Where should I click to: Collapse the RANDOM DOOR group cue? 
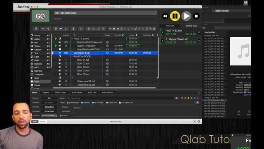click(x=72, y=56)
